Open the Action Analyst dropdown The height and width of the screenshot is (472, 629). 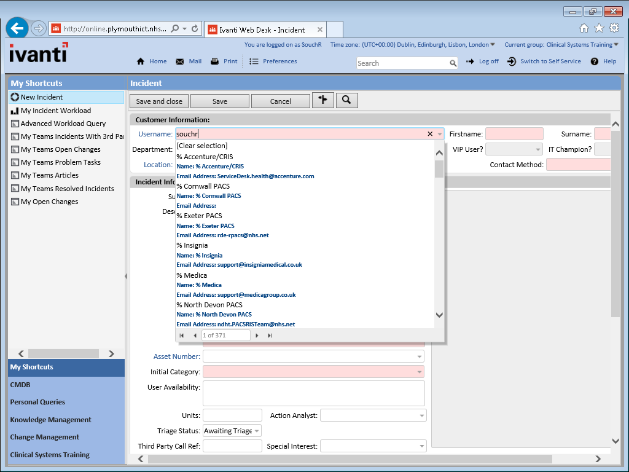coord(421,415)
